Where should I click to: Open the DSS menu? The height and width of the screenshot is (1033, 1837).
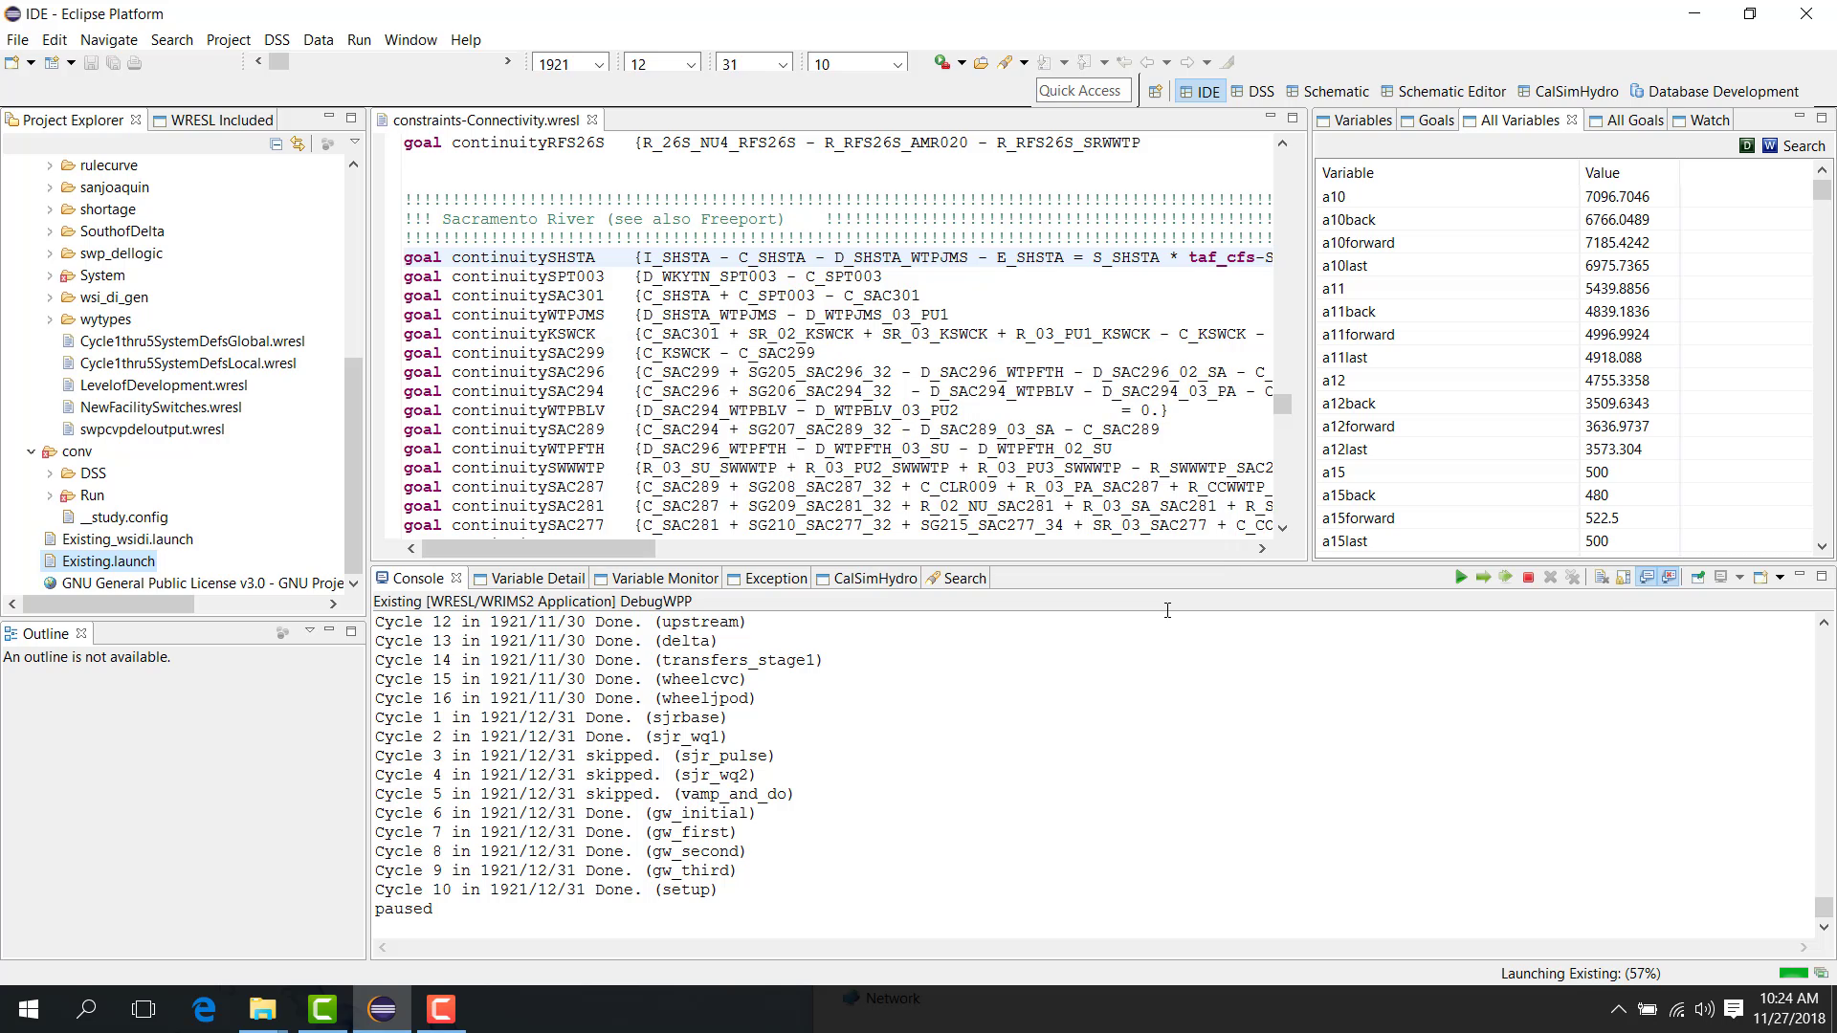tap(277, 39)
